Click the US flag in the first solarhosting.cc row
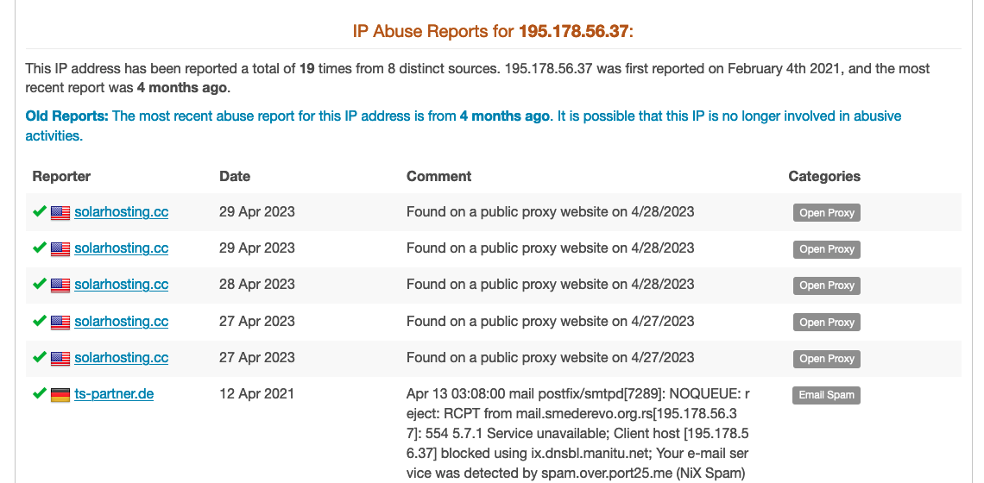Viewport: 984px width, 483px height. tap(60, 213)
